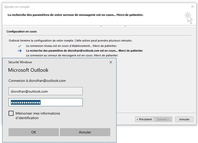Viewport: 198px width, 143px height.
Task: Confirm credentials with the OK button
Action: [34, 132]
